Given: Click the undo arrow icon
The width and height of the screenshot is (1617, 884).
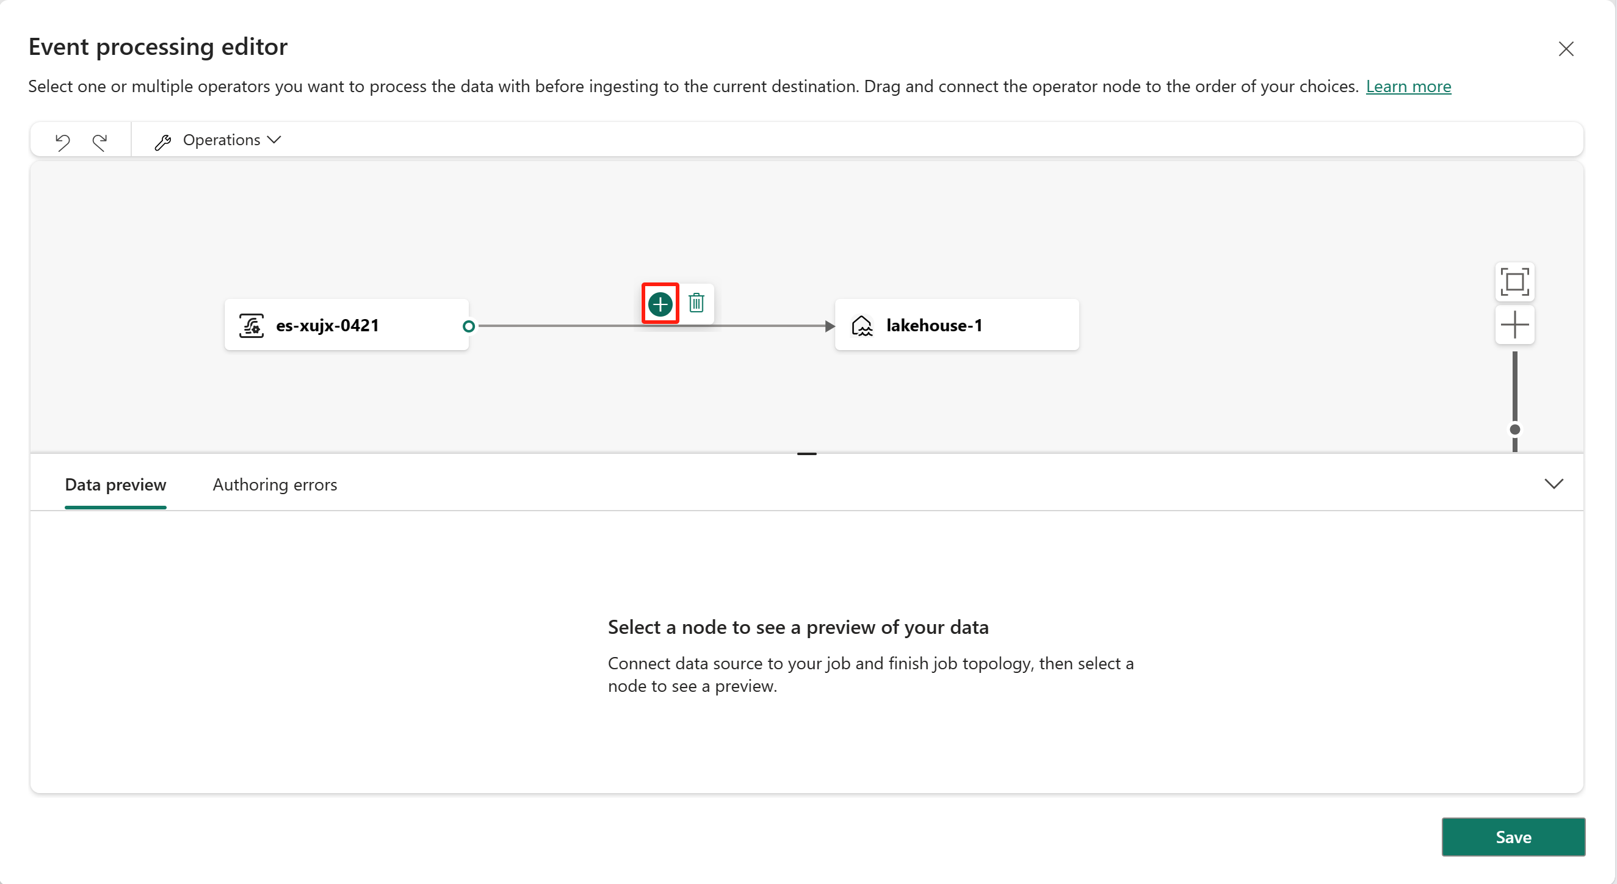Looking at the screenshot, I should [x=62, y=139].
